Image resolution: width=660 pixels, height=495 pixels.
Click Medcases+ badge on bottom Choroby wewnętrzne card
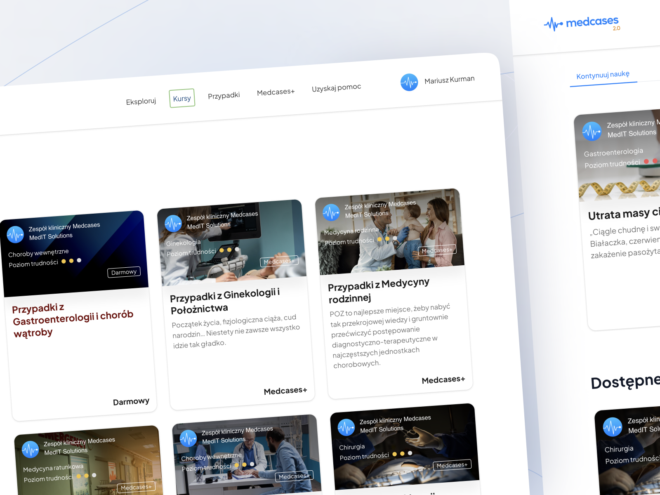pos(294,476)
